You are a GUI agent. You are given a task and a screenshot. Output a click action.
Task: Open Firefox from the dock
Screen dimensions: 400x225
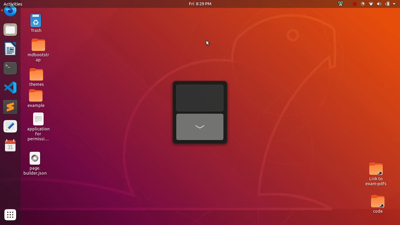coord(10,11)
